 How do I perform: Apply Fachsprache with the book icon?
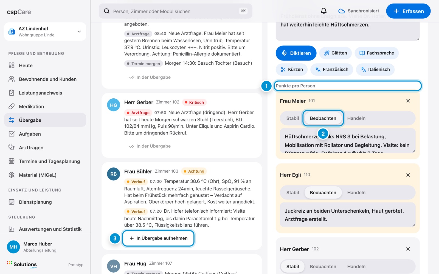click(x=377, y=53)
